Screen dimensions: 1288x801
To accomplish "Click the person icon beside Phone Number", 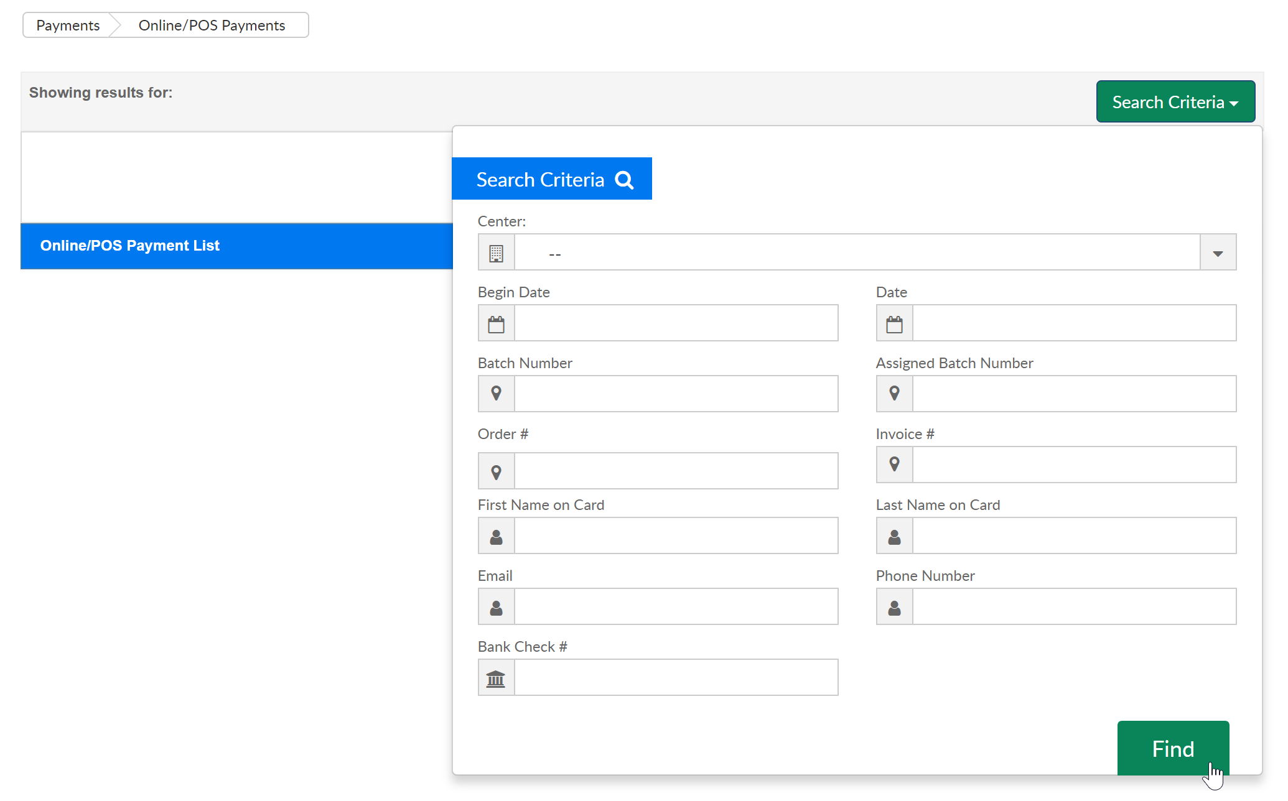I will pos(894,607).
